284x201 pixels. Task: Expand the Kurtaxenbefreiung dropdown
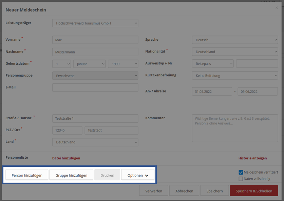pos(235,76)
